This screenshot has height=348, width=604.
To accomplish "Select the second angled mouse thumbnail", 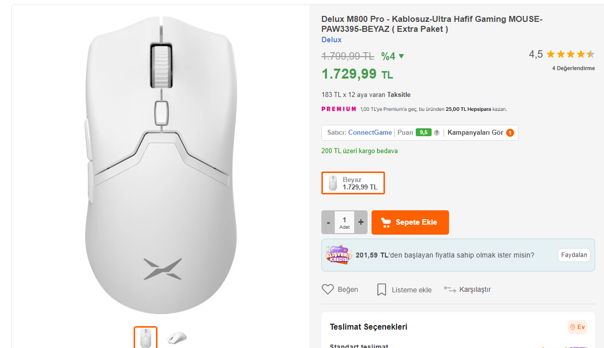I will pyautogui.click(x=177, y=338).
